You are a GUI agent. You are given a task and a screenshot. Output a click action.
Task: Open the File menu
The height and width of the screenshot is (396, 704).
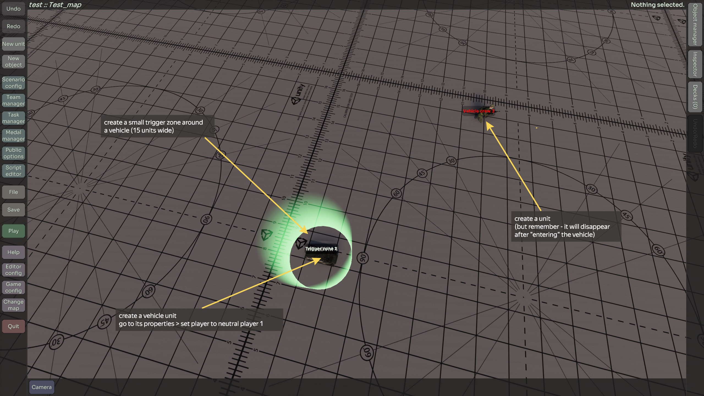coord(13,192)
